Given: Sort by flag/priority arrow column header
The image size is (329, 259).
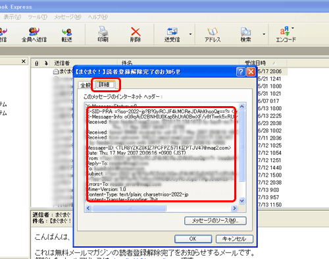Looking at the screenshot, I should (x=46, y=63).
